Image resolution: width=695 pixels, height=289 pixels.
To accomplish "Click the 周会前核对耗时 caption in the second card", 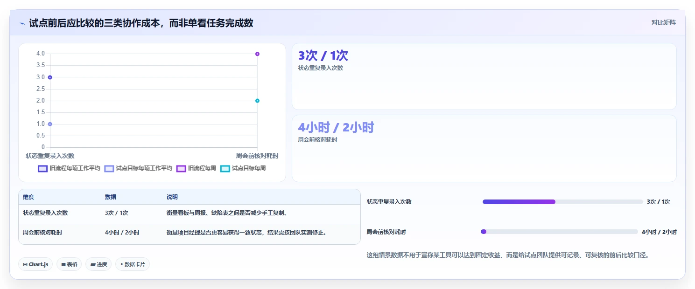I will (318, 140).
